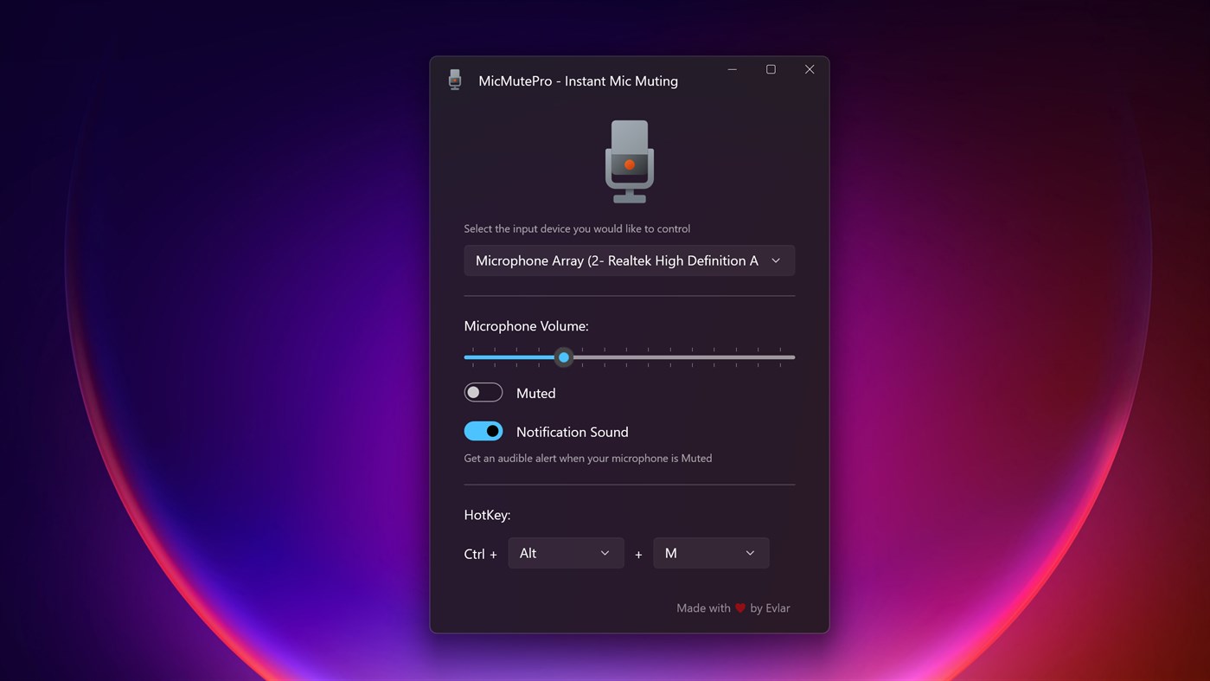Click the Muted toggle label text
This screenshot has height=681, width=1210.
coord(535,392)
